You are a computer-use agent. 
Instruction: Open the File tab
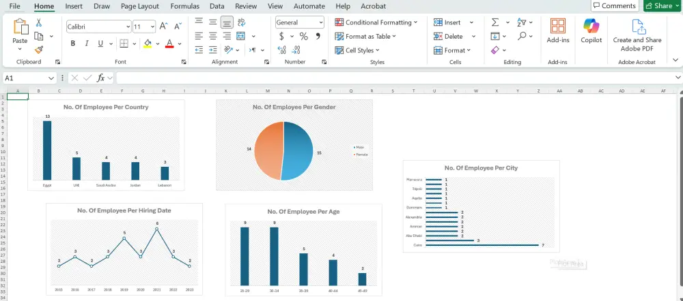[x=14, y=6]
